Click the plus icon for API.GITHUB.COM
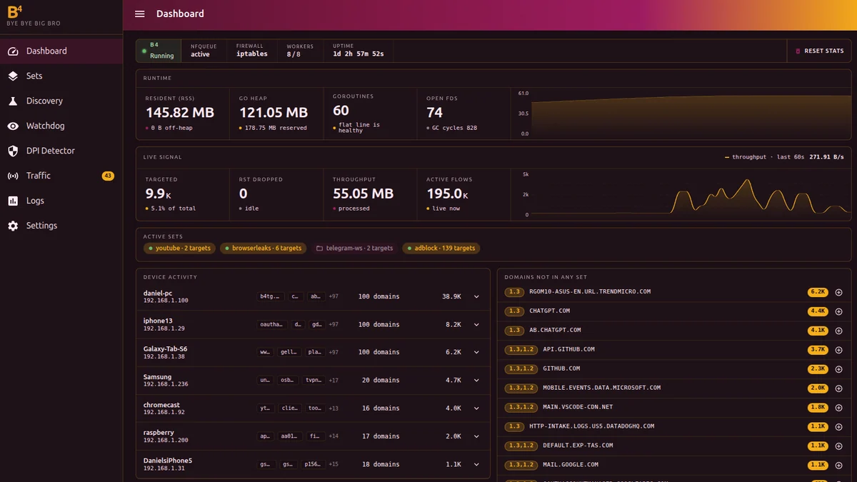This screenshot has height=482, width=857. pos(838,350)
